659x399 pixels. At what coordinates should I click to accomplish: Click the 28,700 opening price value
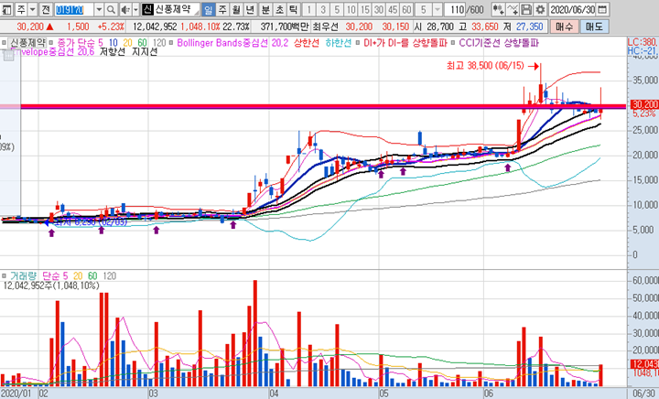pyautogui.click(x=440, y=27)
